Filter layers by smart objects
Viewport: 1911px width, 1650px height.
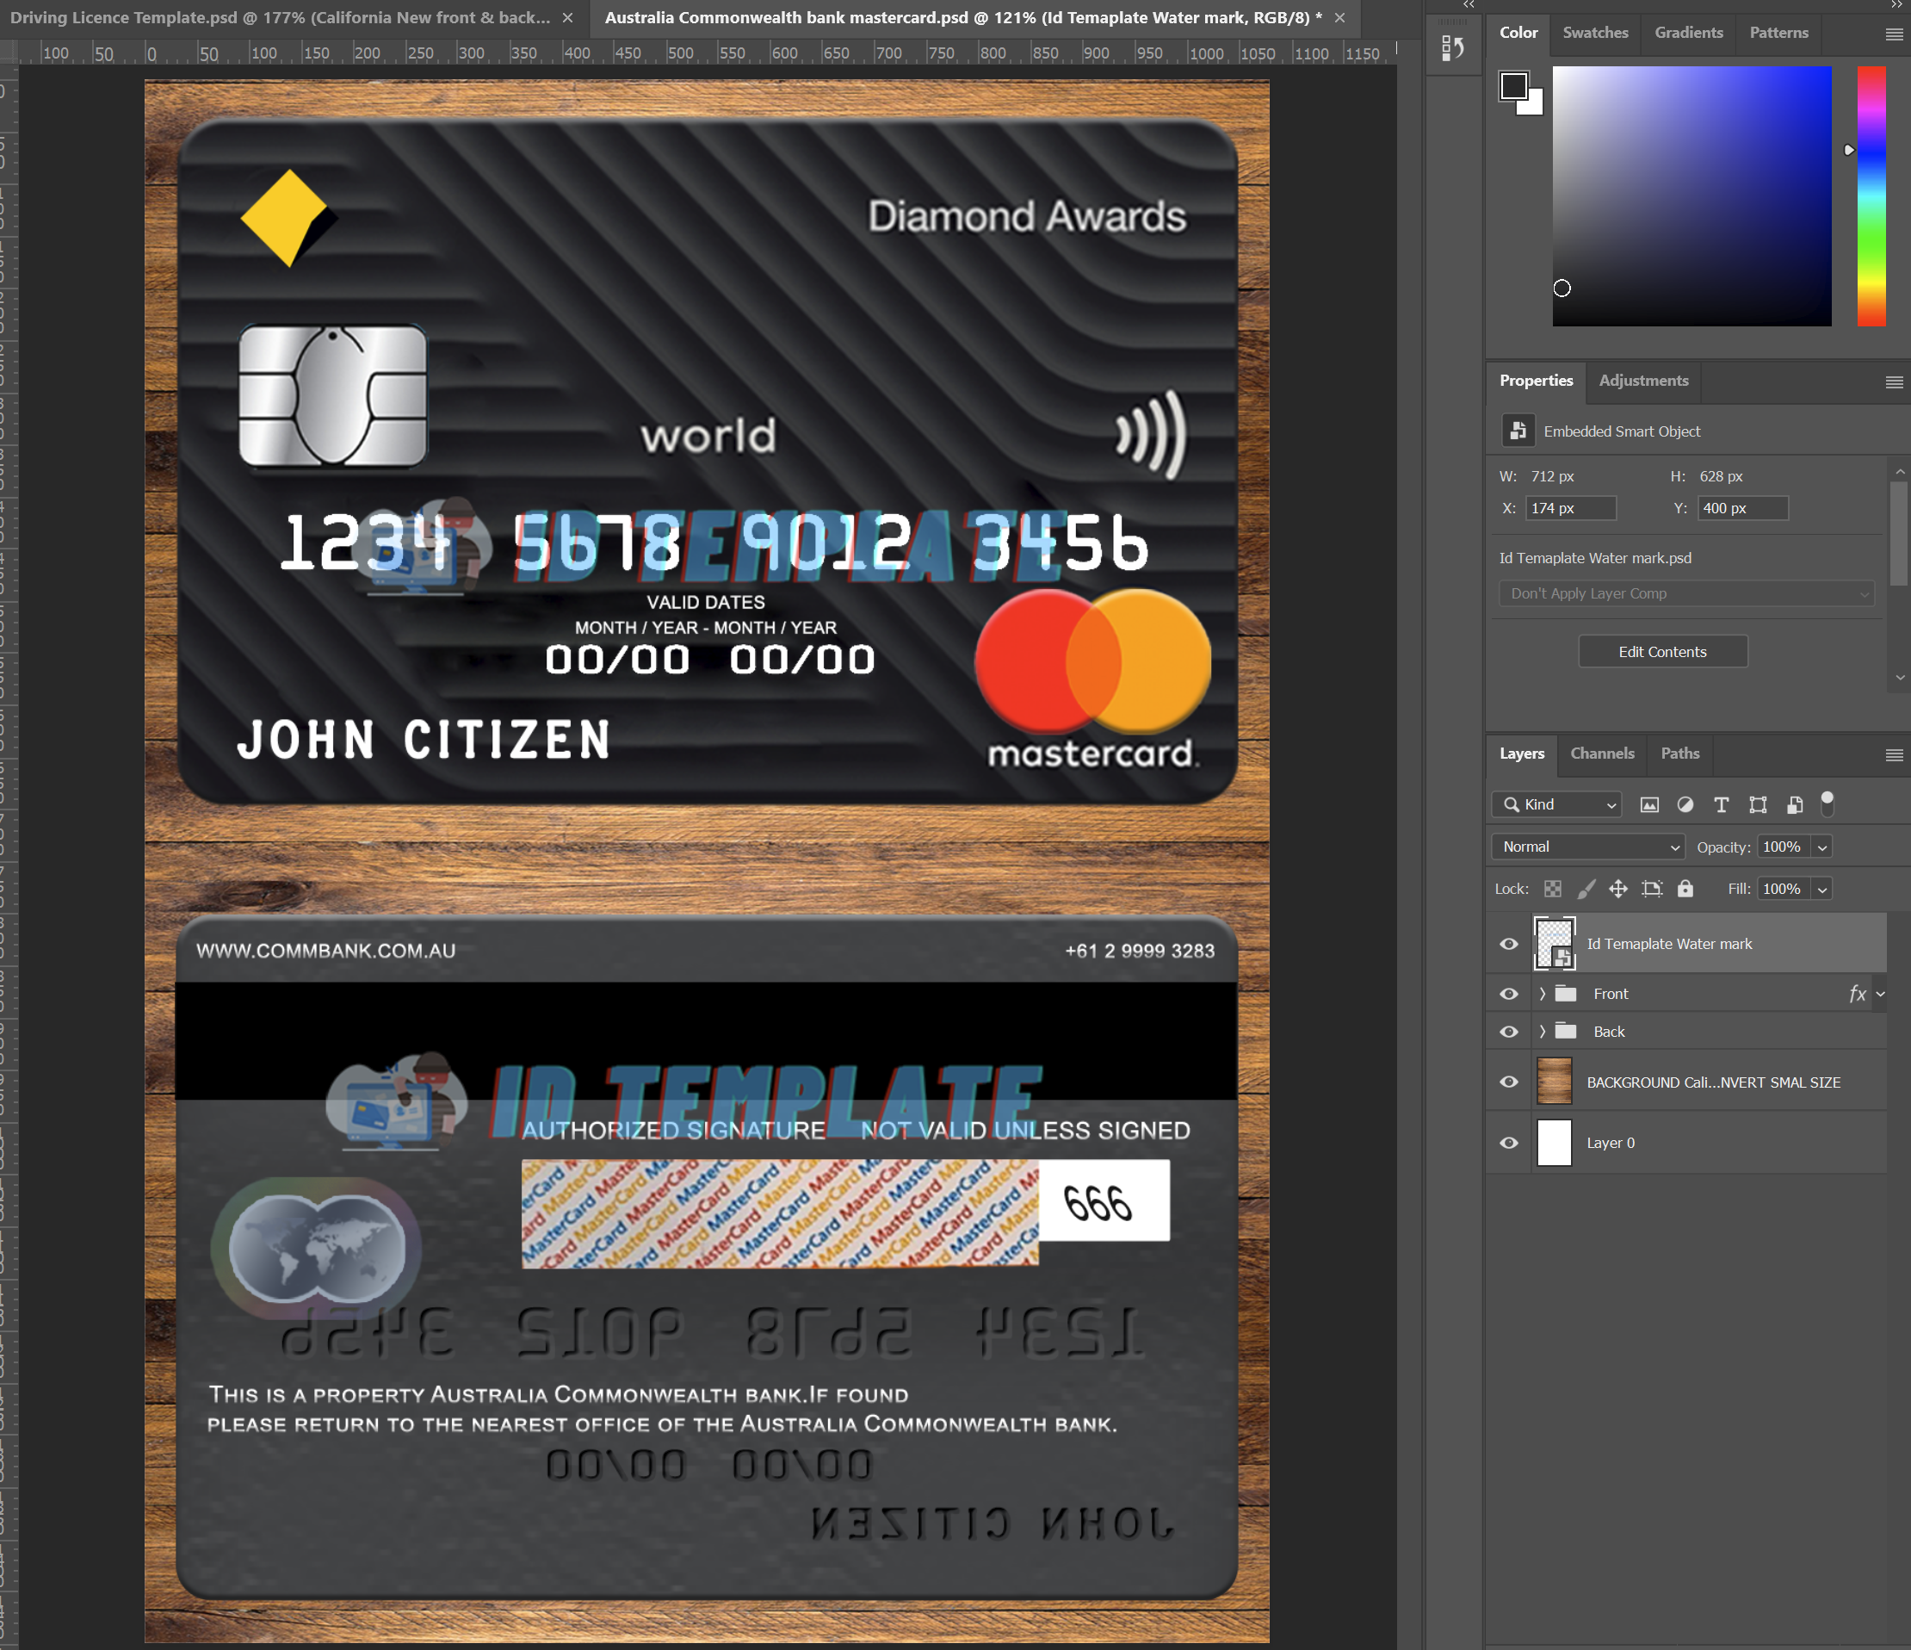coord(1794,804)
